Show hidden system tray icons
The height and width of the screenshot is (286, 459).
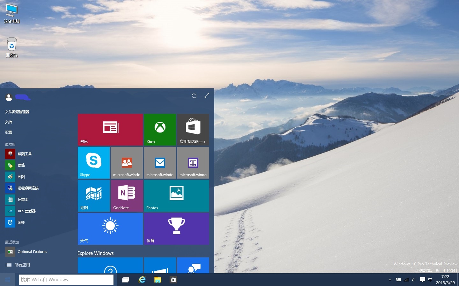tap(390, 280)
